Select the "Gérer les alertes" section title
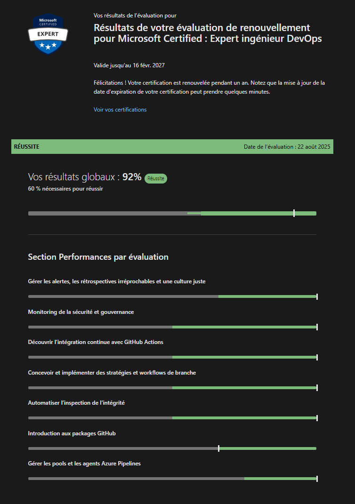 pos(116,281)
